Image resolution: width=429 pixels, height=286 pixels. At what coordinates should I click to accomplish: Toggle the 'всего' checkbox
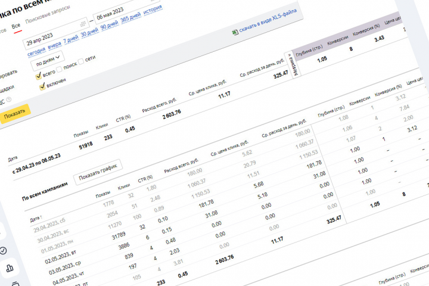coord(38,76)
